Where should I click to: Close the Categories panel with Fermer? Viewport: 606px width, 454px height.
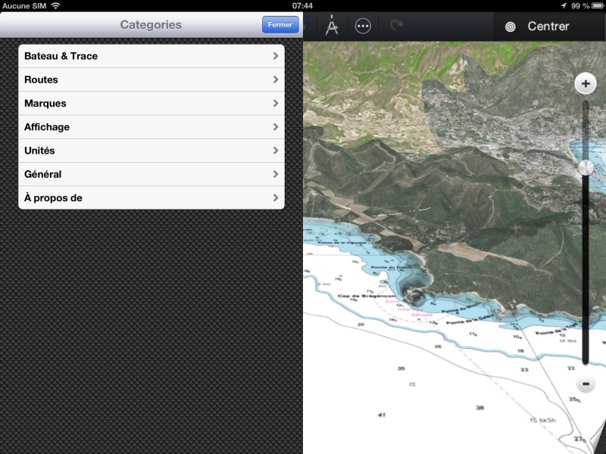[x=280, y=25]
